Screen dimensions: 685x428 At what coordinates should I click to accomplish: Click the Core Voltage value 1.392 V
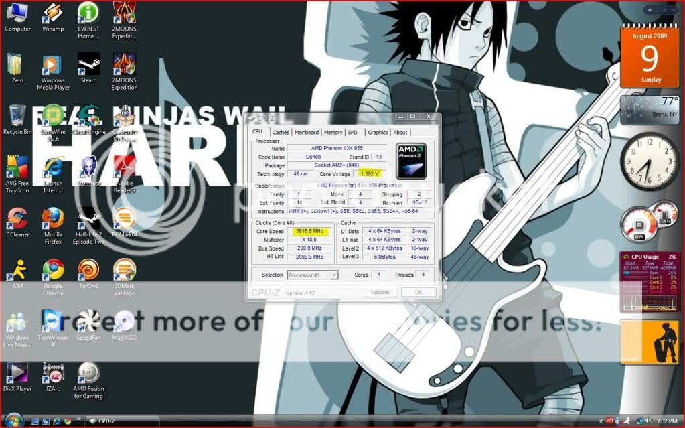(x=369, y=174)
